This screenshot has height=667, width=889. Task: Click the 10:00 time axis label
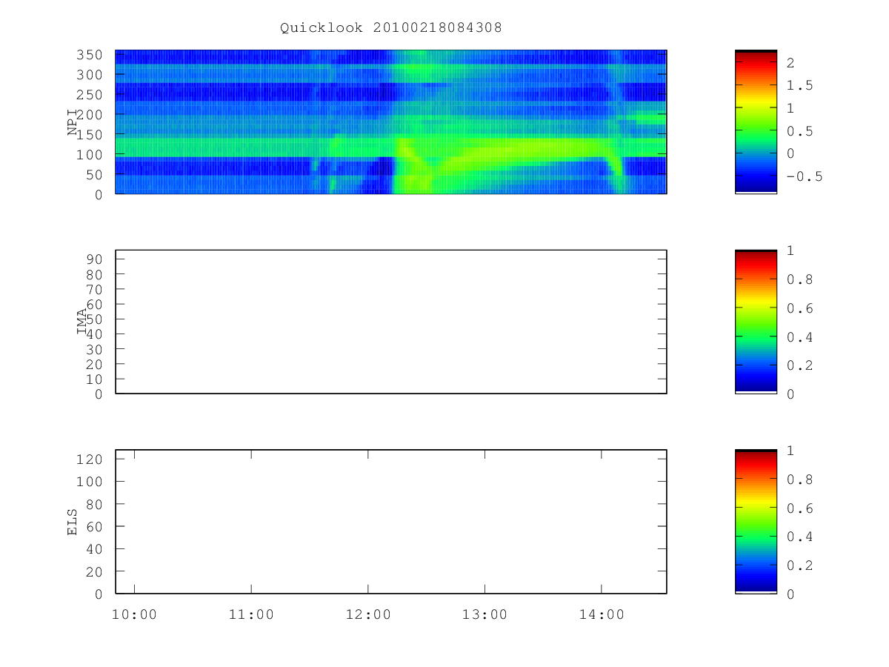[x=134, y=614]
